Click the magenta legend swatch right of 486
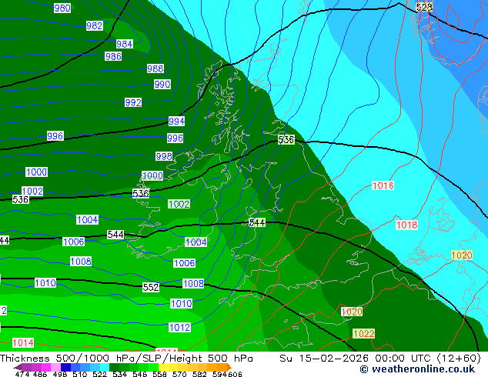 point(46,367)
